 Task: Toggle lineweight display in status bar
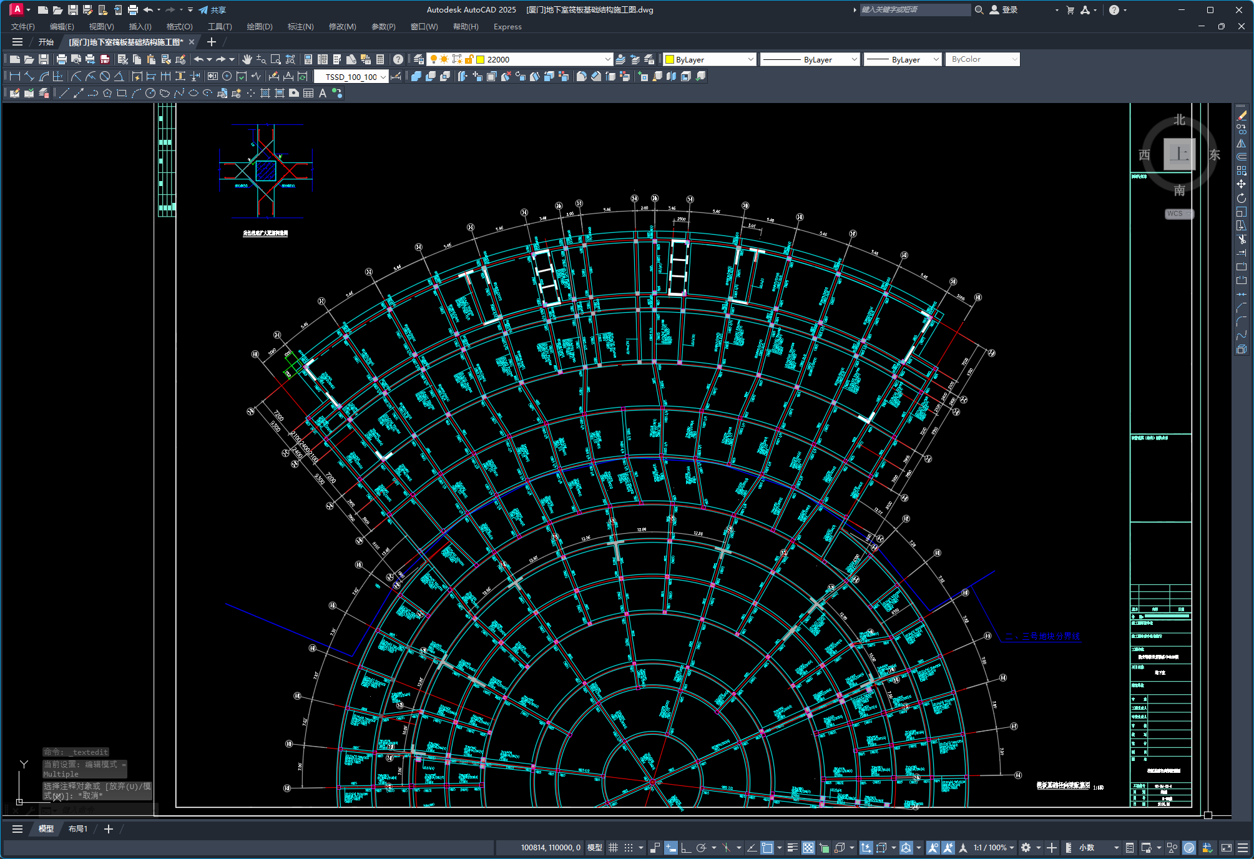(792, 847)
